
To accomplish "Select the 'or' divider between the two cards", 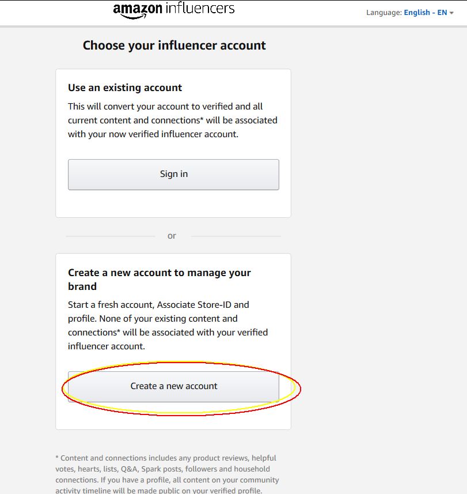I will pos(171,236).
